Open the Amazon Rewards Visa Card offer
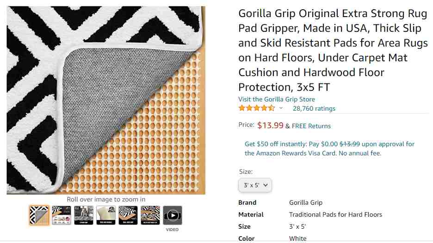The height and width of the screenshot is (243, 433). point(329,148)
